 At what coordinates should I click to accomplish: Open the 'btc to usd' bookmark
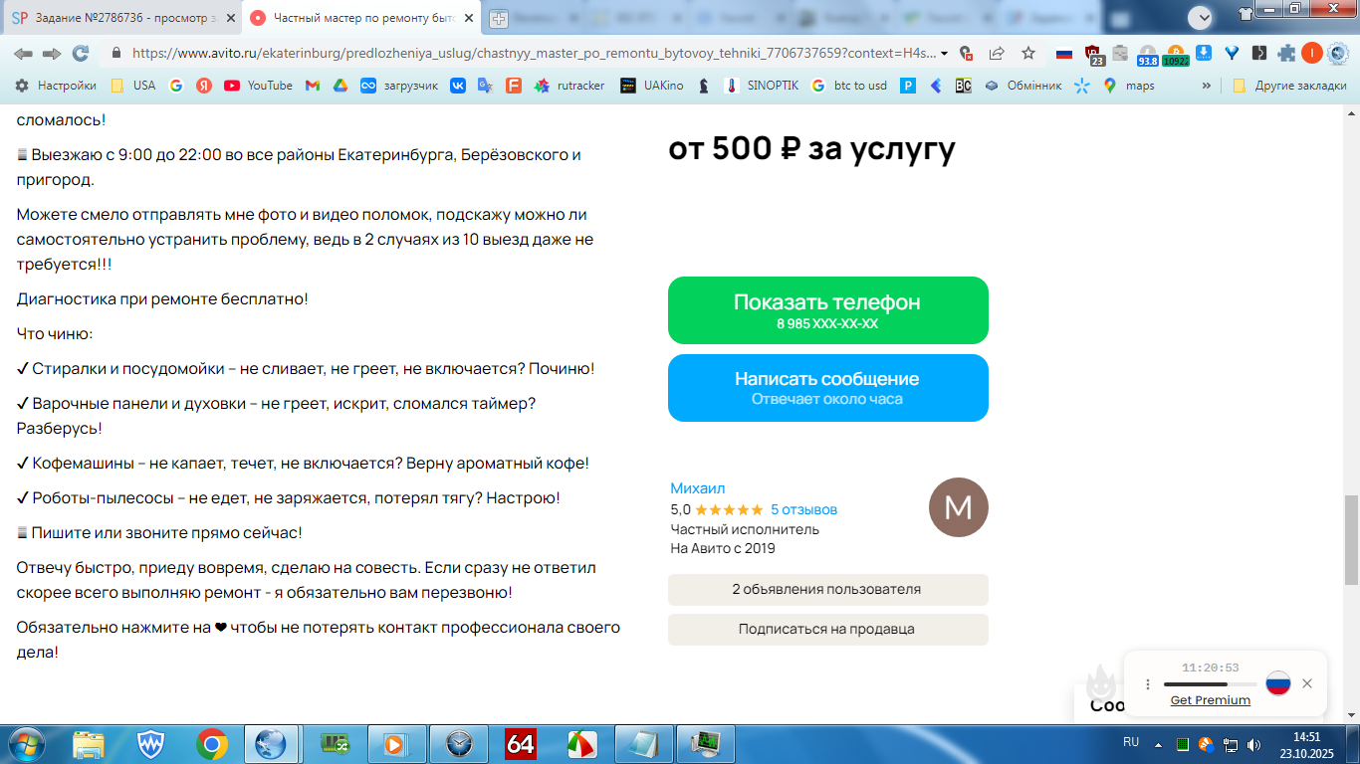[849, 86]
